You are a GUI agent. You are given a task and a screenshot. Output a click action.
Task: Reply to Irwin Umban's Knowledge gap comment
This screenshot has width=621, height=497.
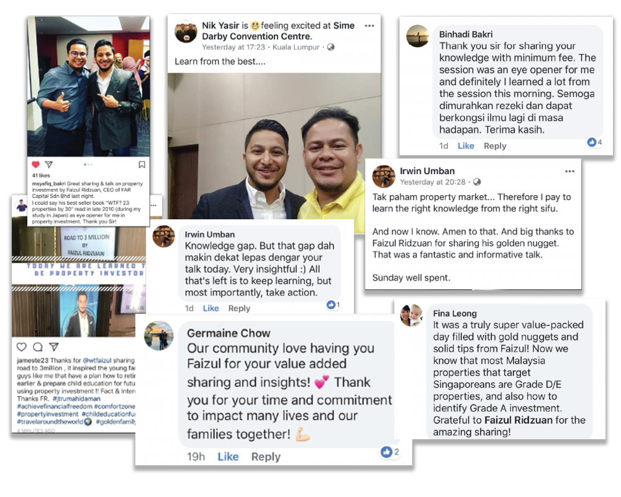click(239, 308)
